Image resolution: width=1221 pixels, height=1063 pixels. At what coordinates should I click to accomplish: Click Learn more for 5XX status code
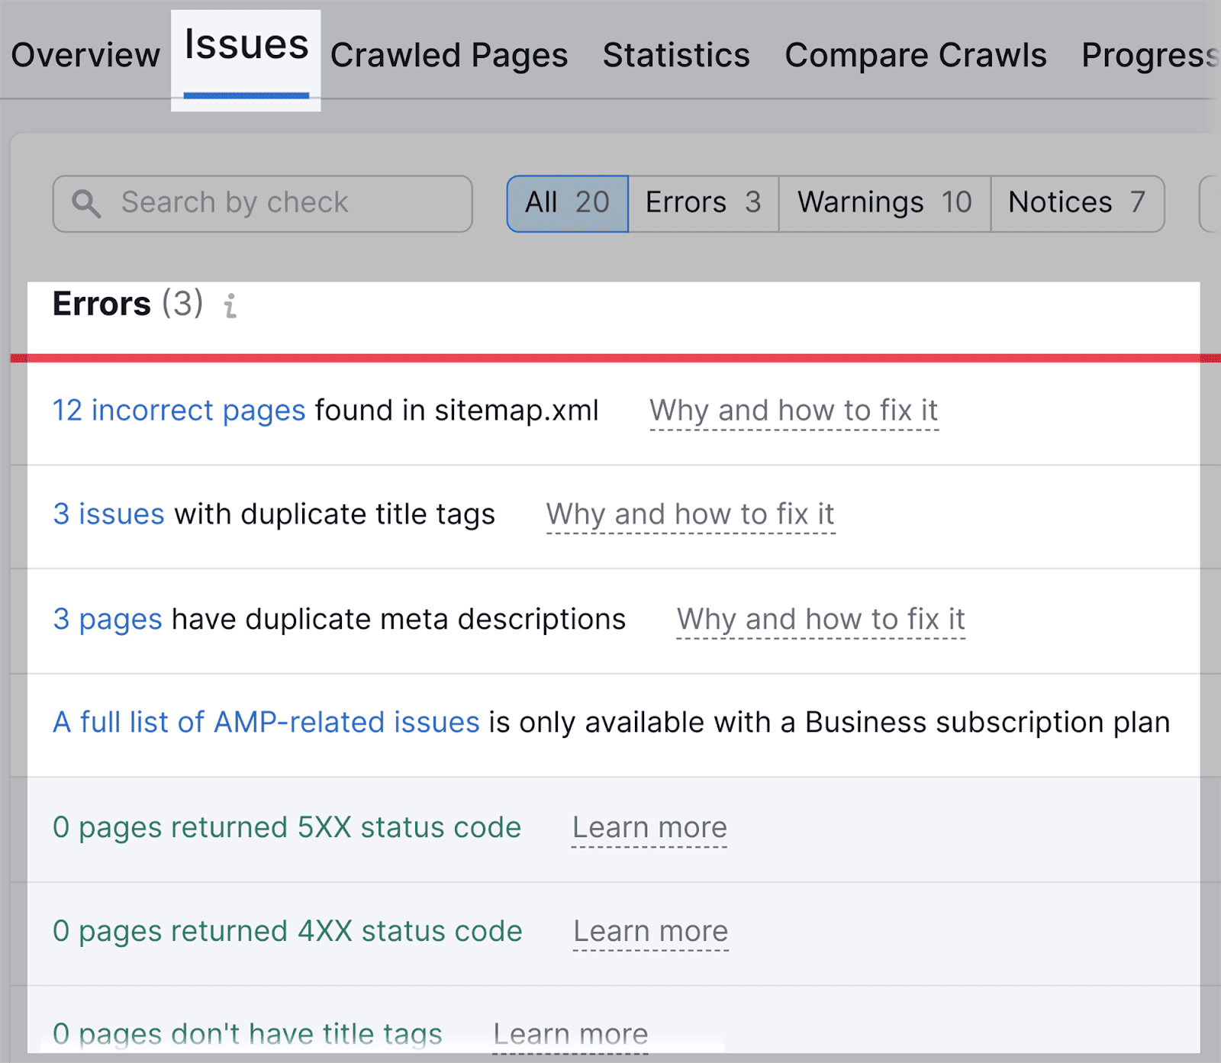pos(649,827)
